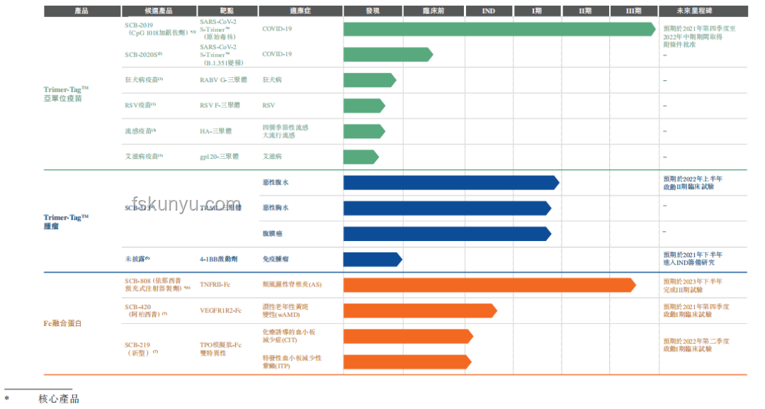Click the 進入IND籌備研究 milestone text

click(689, 262)
